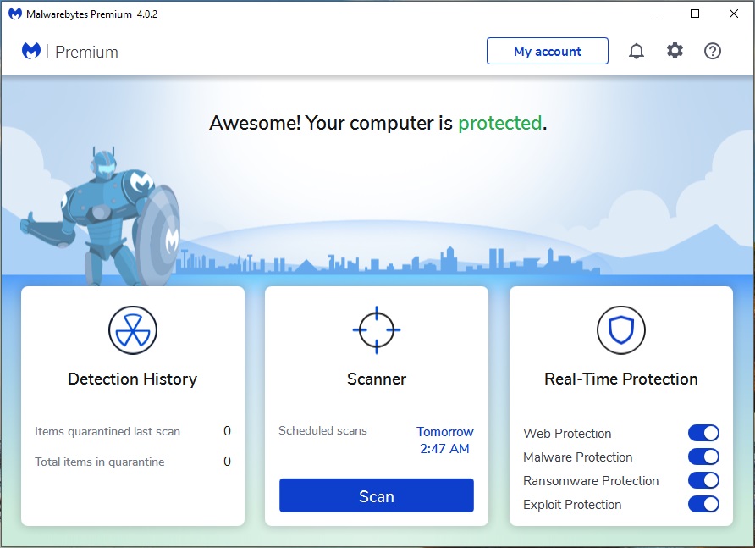The image size is (755, 548).
Task: Open the notifications bell icon
Action: [x=636, y=51]
